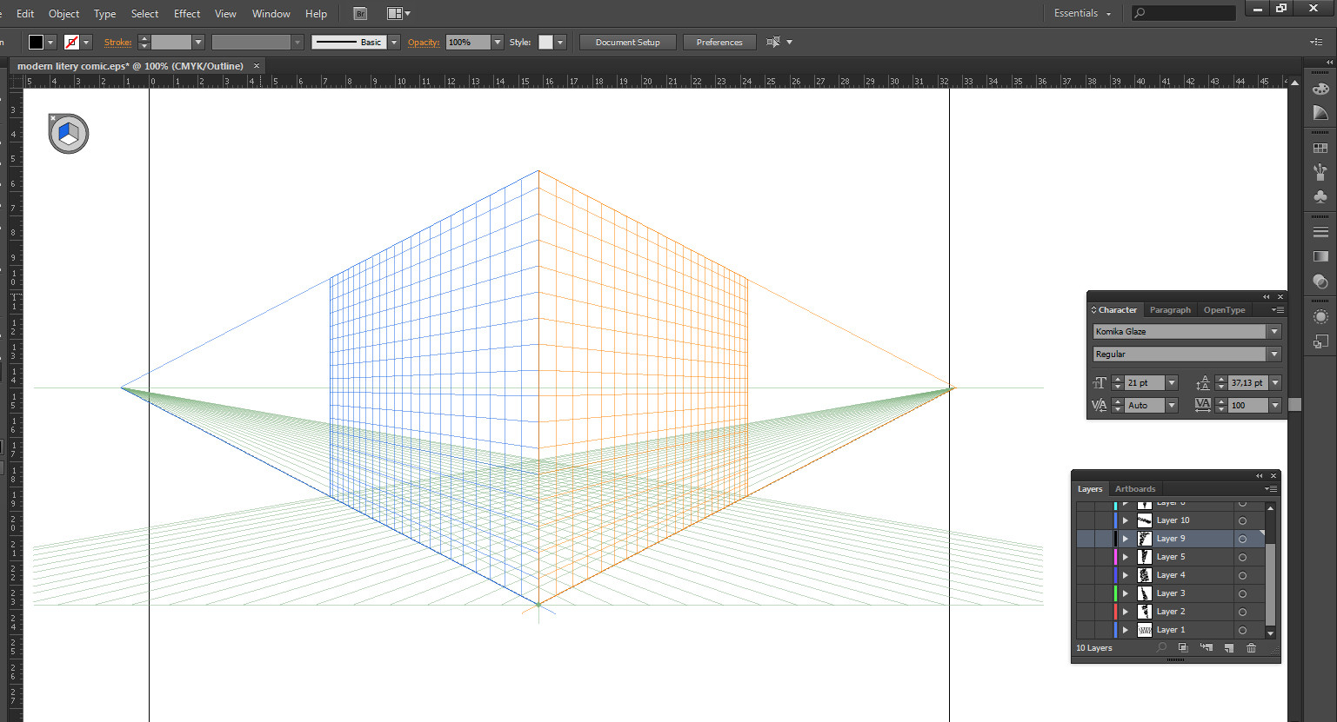
Task: Open the Effect menu
Action: coord(187,14)
